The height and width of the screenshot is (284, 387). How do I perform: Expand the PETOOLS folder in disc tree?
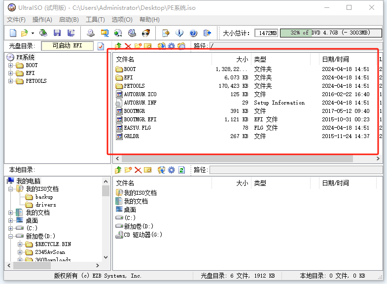point(11,81)
